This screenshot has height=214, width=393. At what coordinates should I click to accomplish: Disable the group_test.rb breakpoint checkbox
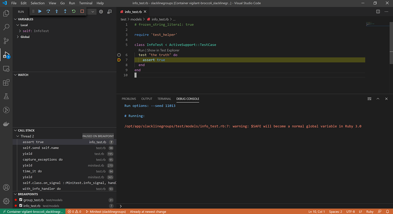[20, 200]
